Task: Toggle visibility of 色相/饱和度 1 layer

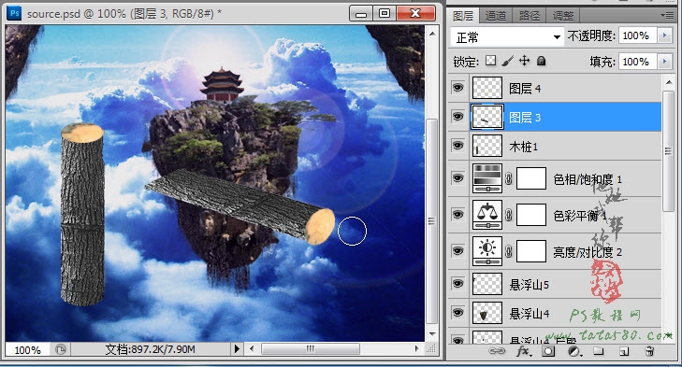Action: pos(458,178)
